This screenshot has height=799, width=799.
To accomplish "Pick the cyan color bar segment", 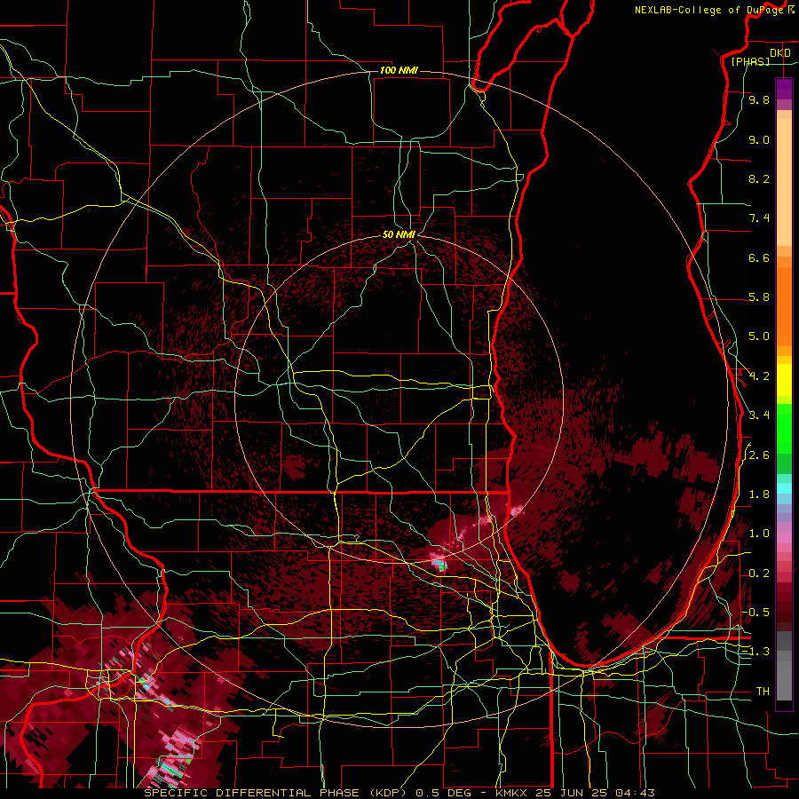I will point(784,487).
